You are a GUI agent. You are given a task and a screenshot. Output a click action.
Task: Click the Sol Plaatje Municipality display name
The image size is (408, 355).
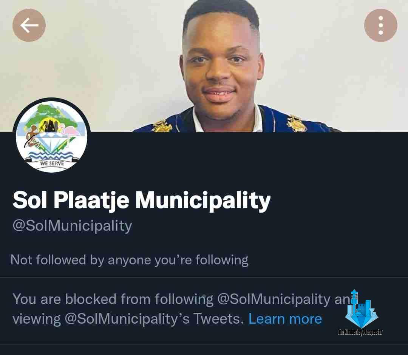coord(142,200)
